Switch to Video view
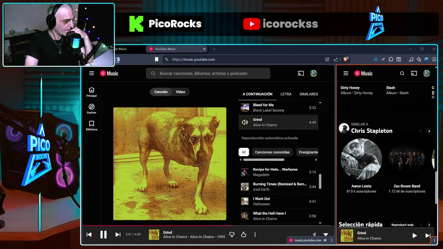 180,92
